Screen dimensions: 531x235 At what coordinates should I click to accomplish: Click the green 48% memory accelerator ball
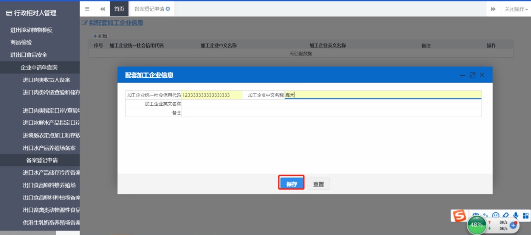(476, 225)
